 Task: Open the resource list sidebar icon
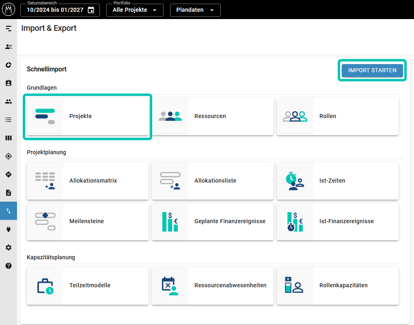9,47
